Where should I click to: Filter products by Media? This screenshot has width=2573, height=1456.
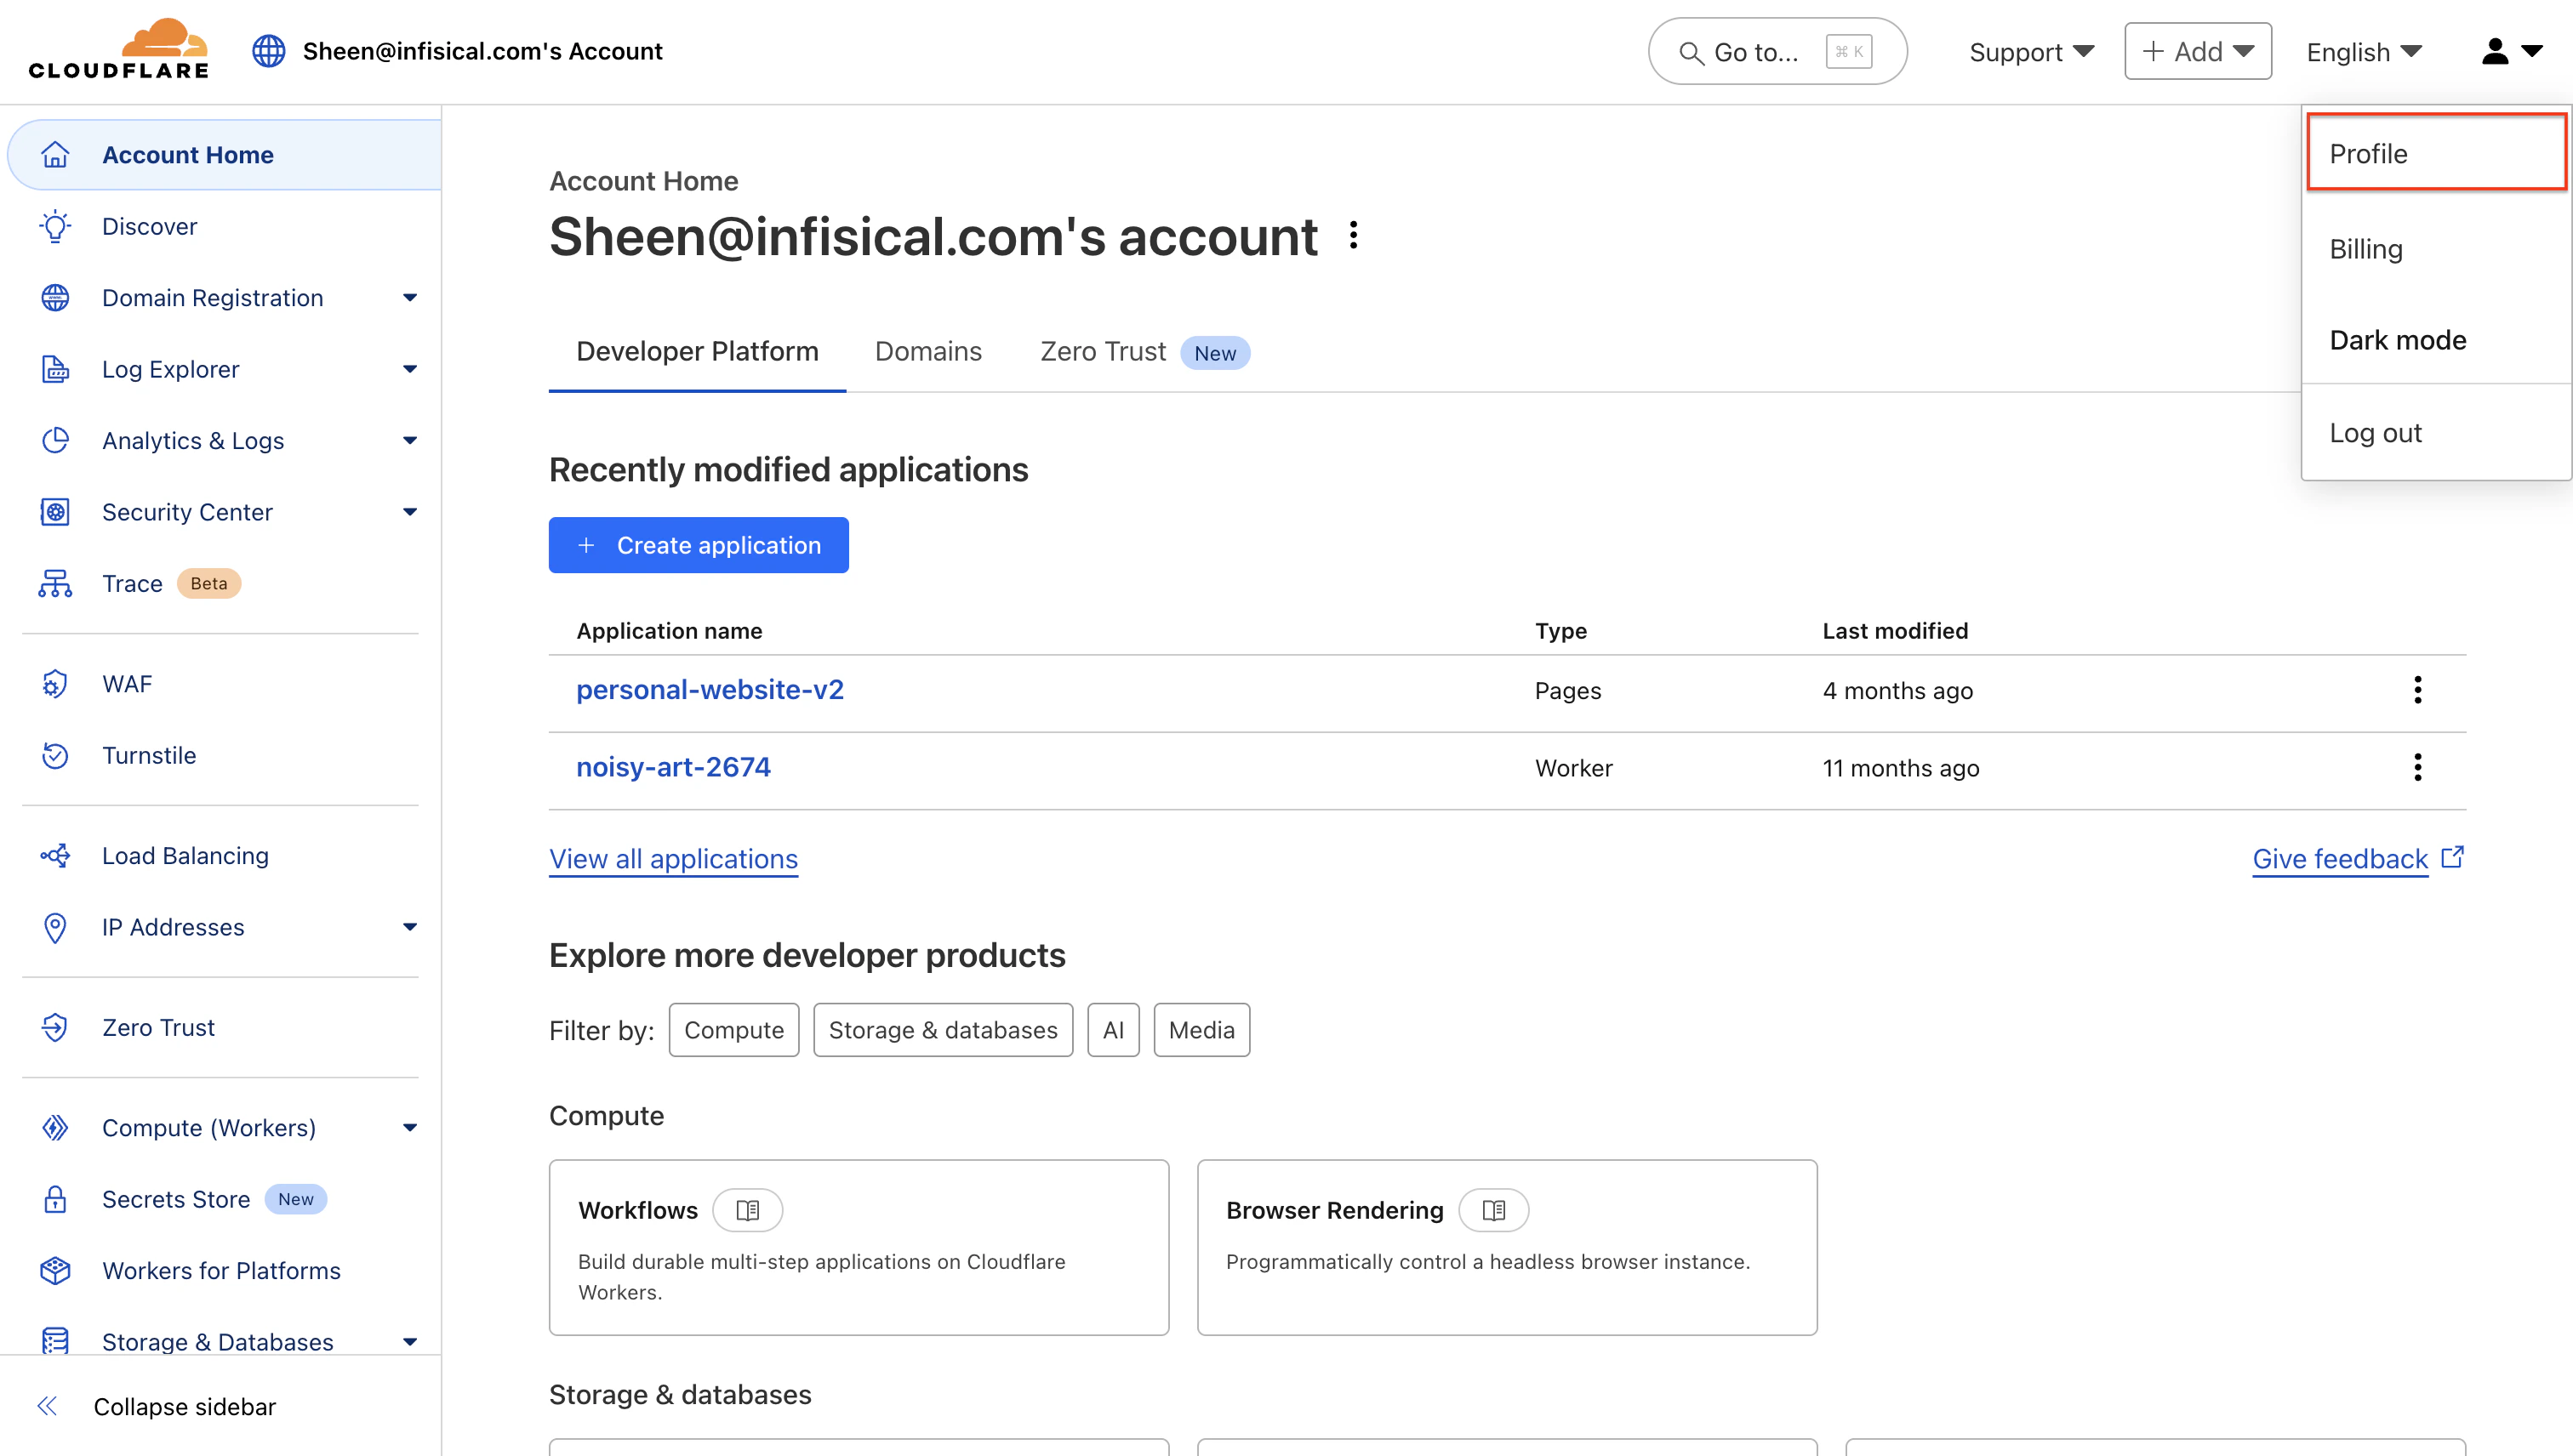(1201, 1030)
